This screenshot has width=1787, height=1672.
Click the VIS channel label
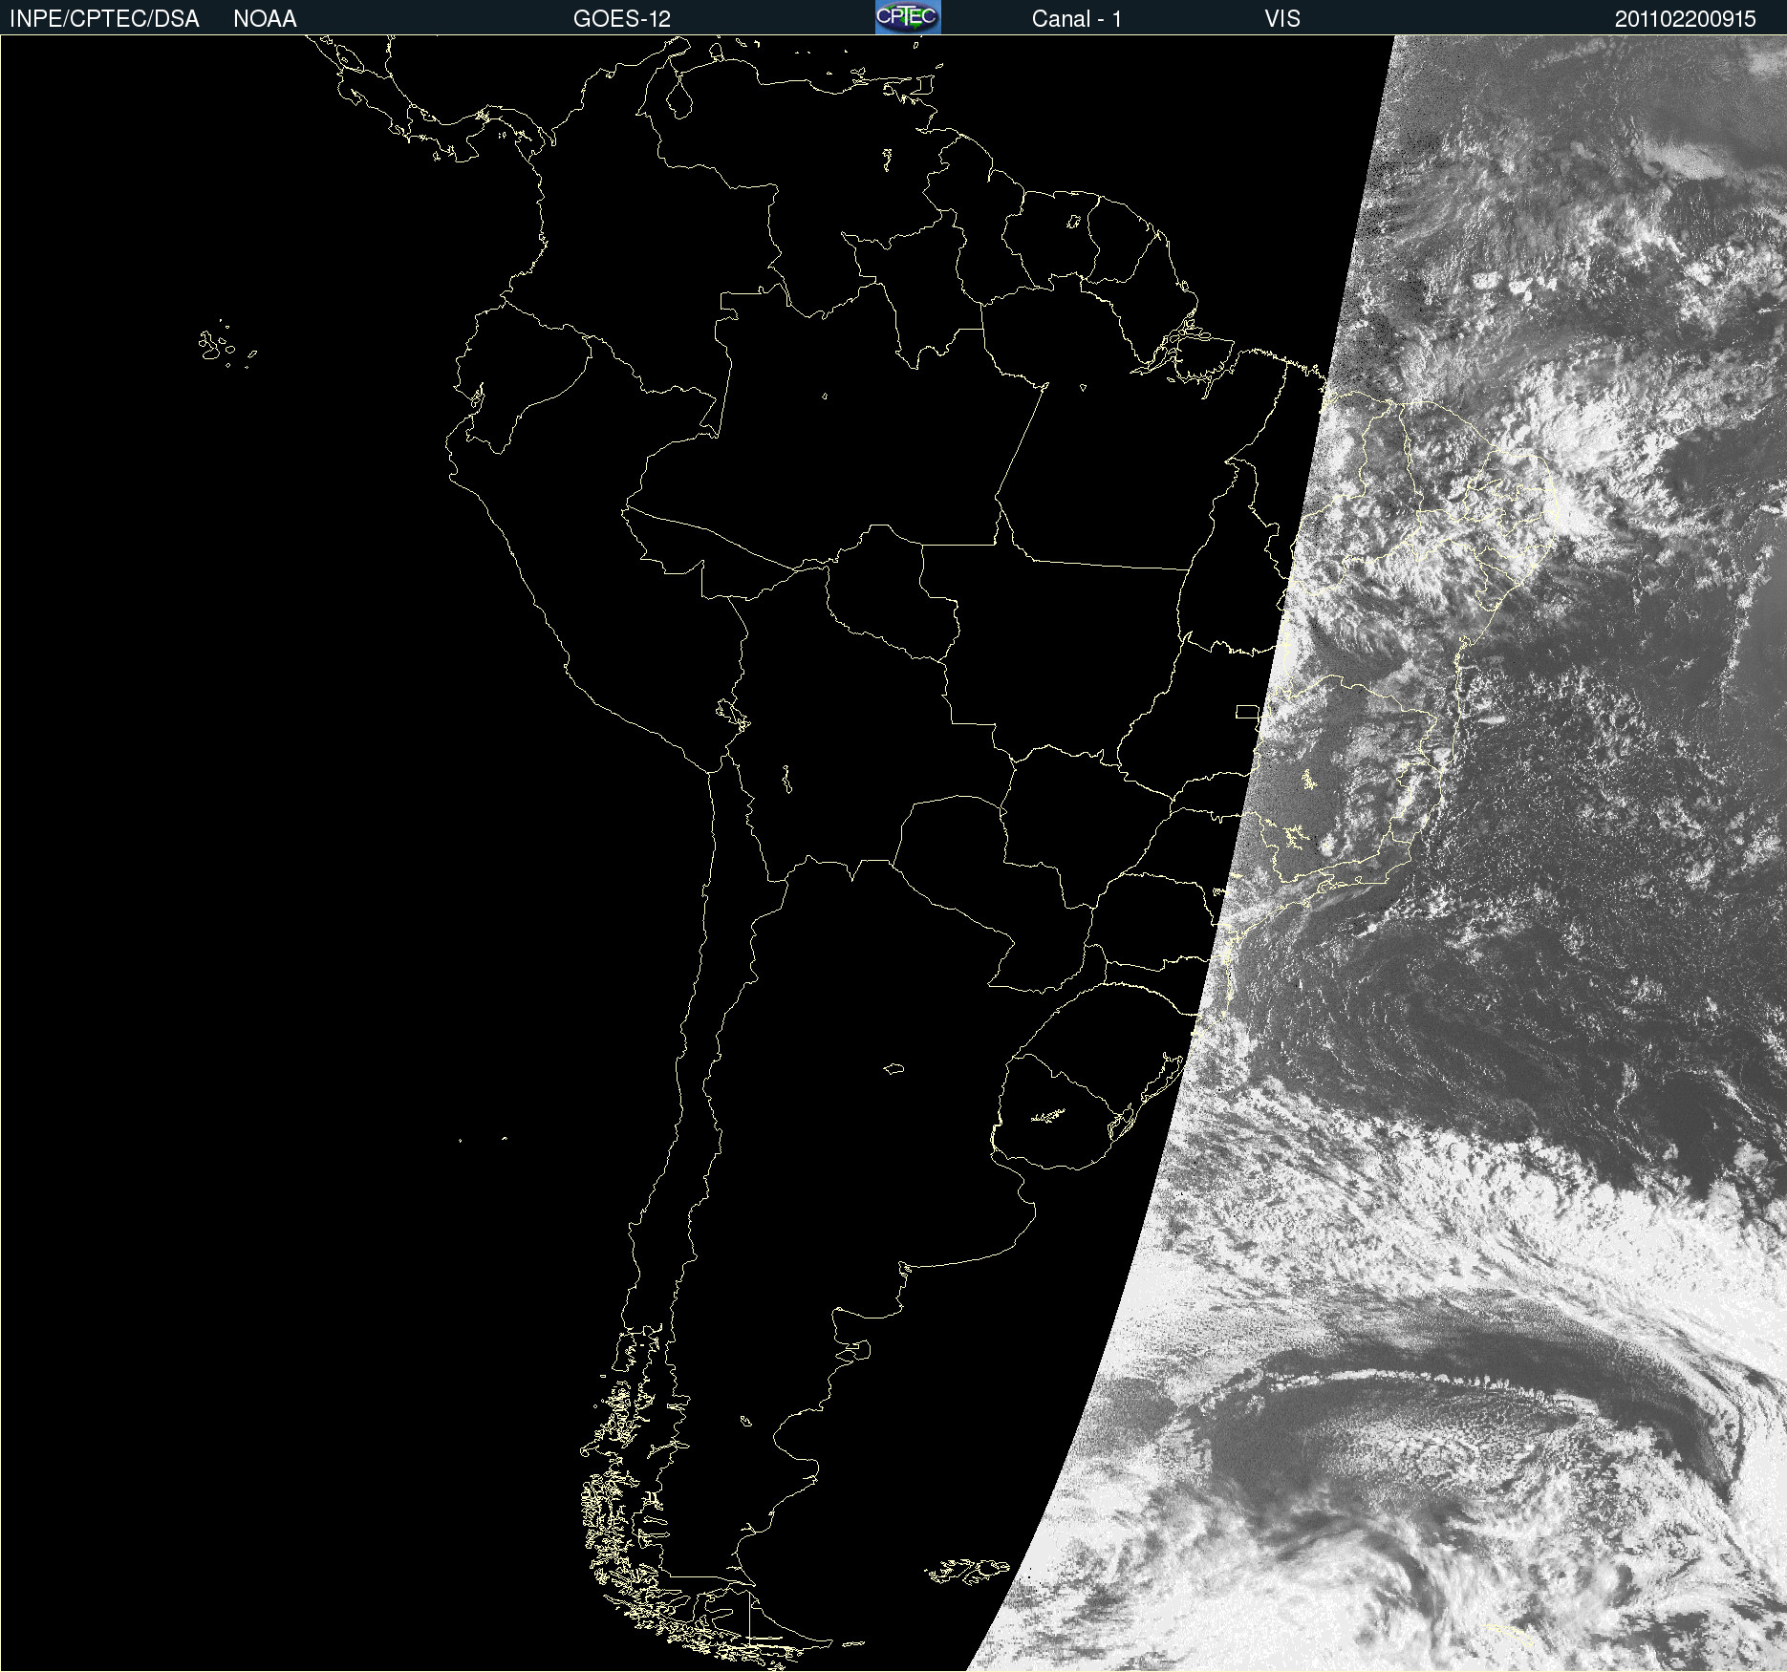coord(1282,19)
